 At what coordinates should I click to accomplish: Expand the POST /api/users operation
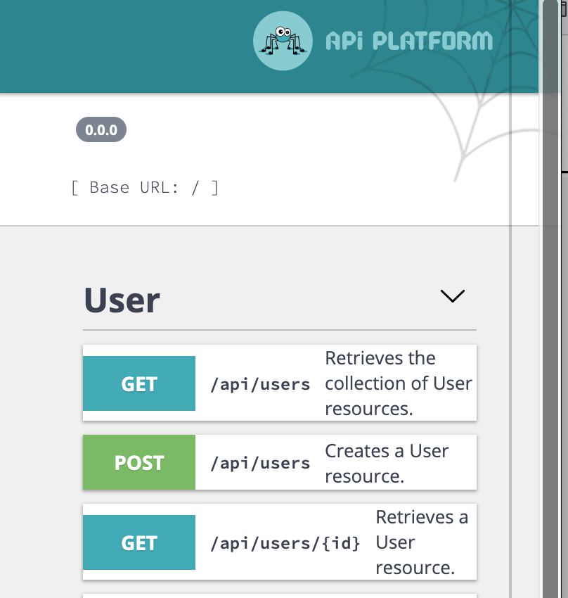279,462
